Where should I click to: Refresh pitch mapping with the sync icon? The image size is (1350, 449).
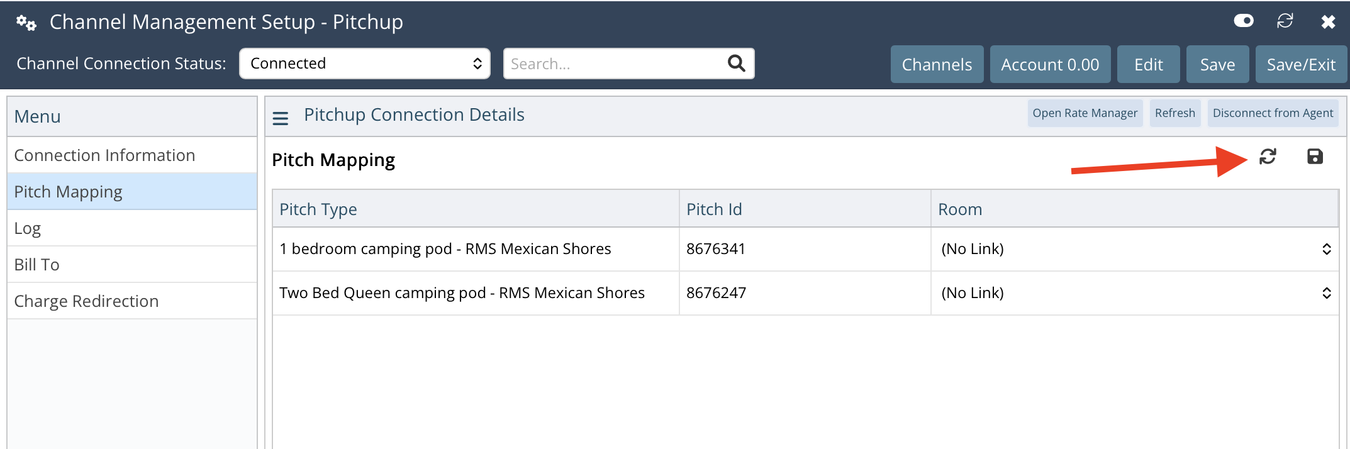(x=1268, y=157)
